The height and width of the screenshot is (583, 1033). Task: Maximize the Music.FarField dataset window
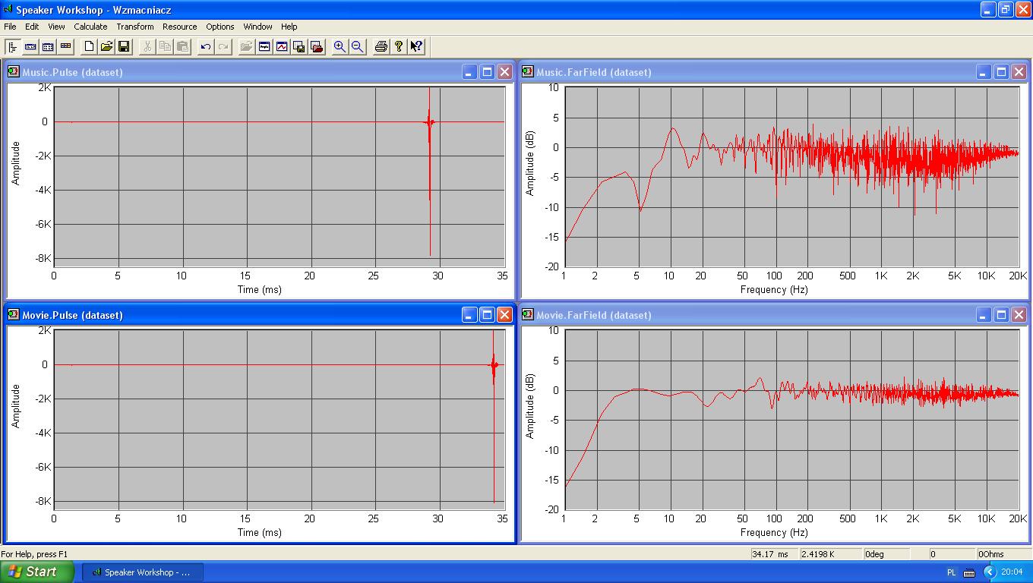[1001, 72]
